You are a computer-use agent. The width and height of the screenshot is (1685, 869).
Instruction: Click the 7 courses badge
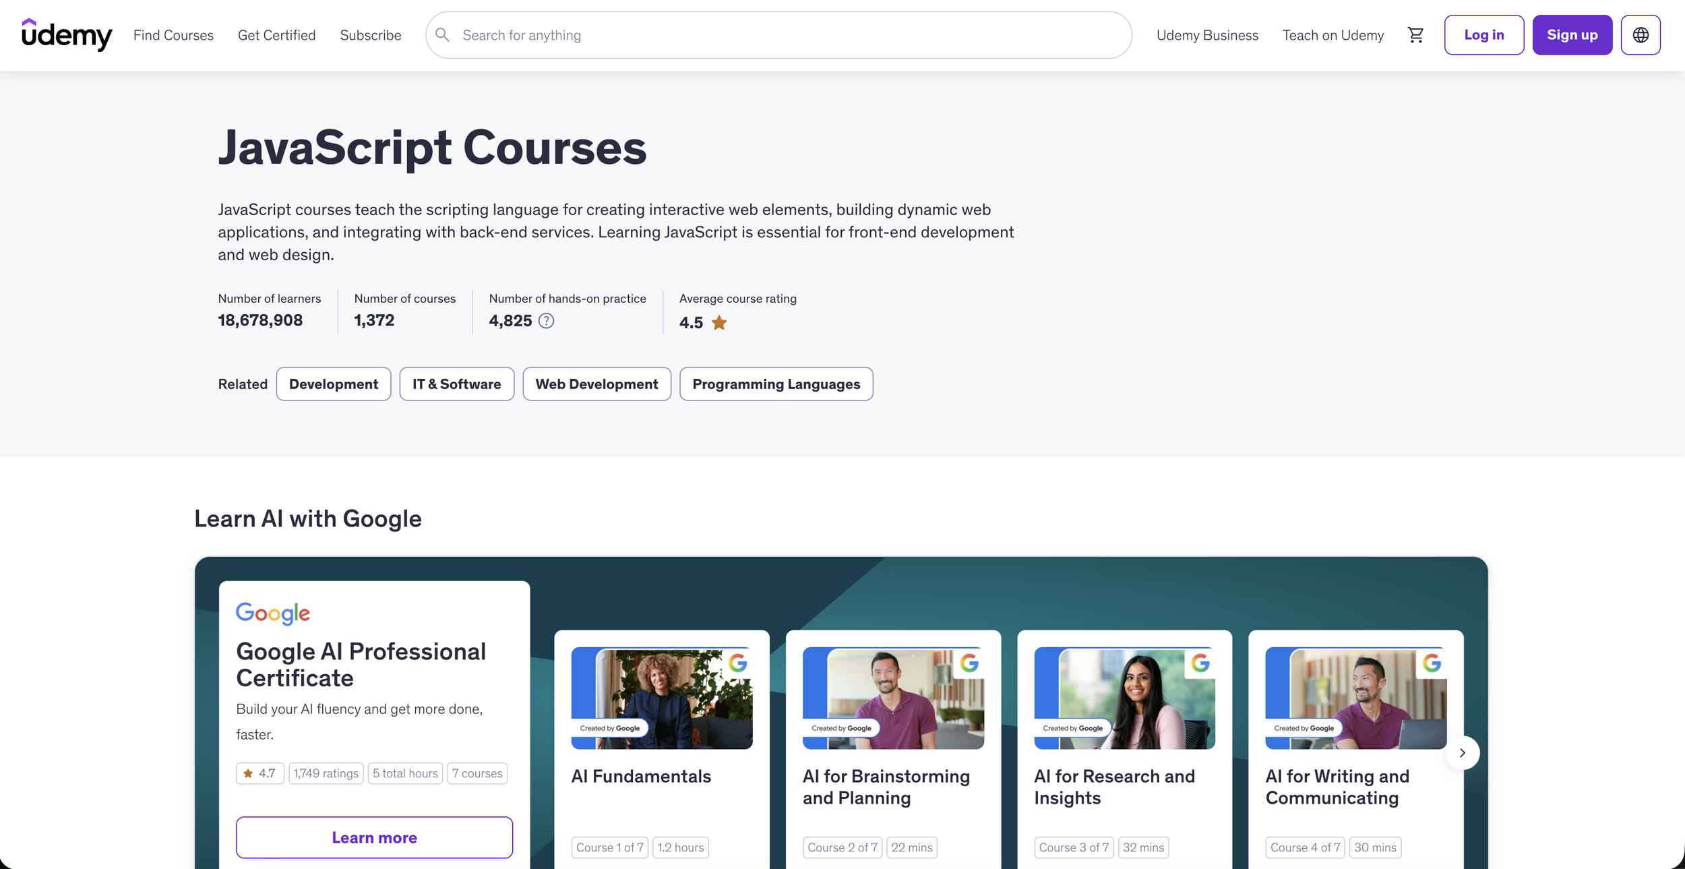[477, 773]
